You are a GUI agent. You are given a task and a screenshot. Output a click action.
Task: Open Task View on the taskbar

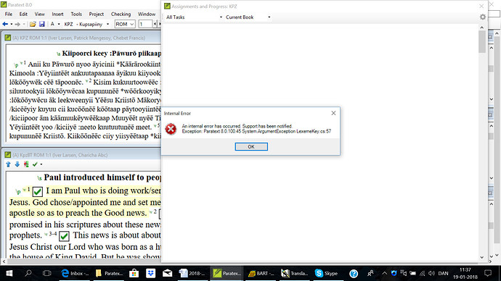pos(47,273)
